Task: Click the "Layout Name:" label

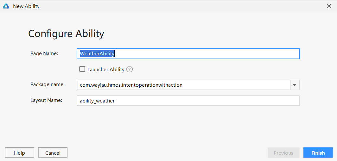Action: pyautogui.click(x=46, y=100)
